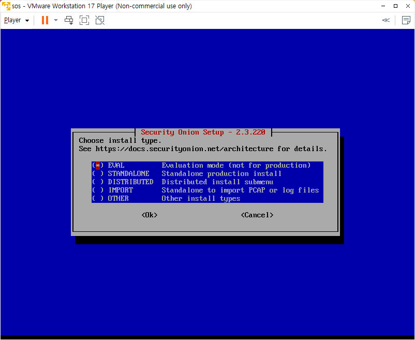The width and height of the screenshot is (415, 340).
Task: Click the docs.securityonion.net/architecture URL text
Action: (185, 149)
